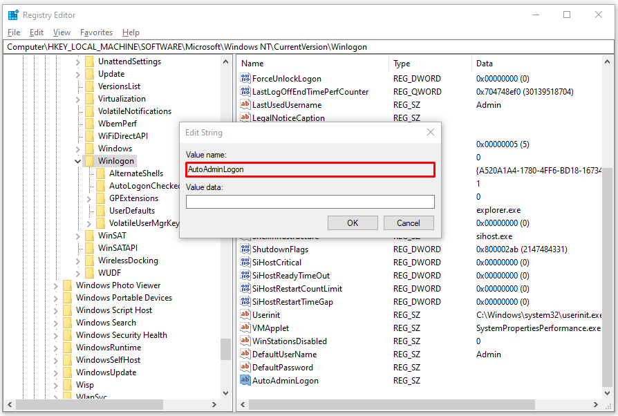Open the File menu
Image resolution: width=618 pixels, height=416 pixels.
click(14, 32)
